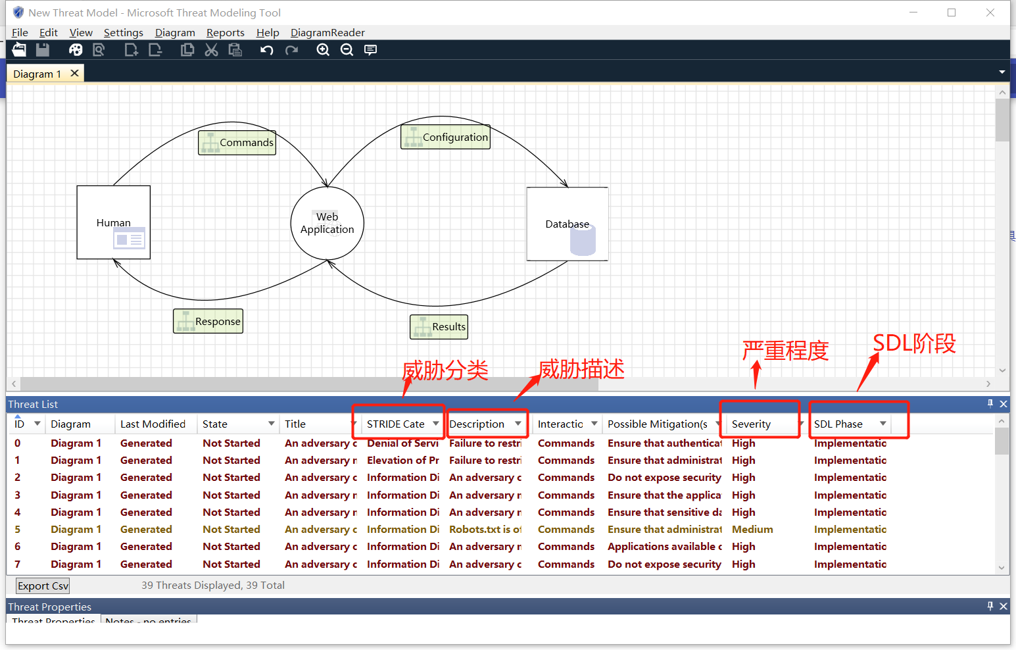
Task: Open the diagram tabs overflow dropdown
Action: [x=1002, y=72]
